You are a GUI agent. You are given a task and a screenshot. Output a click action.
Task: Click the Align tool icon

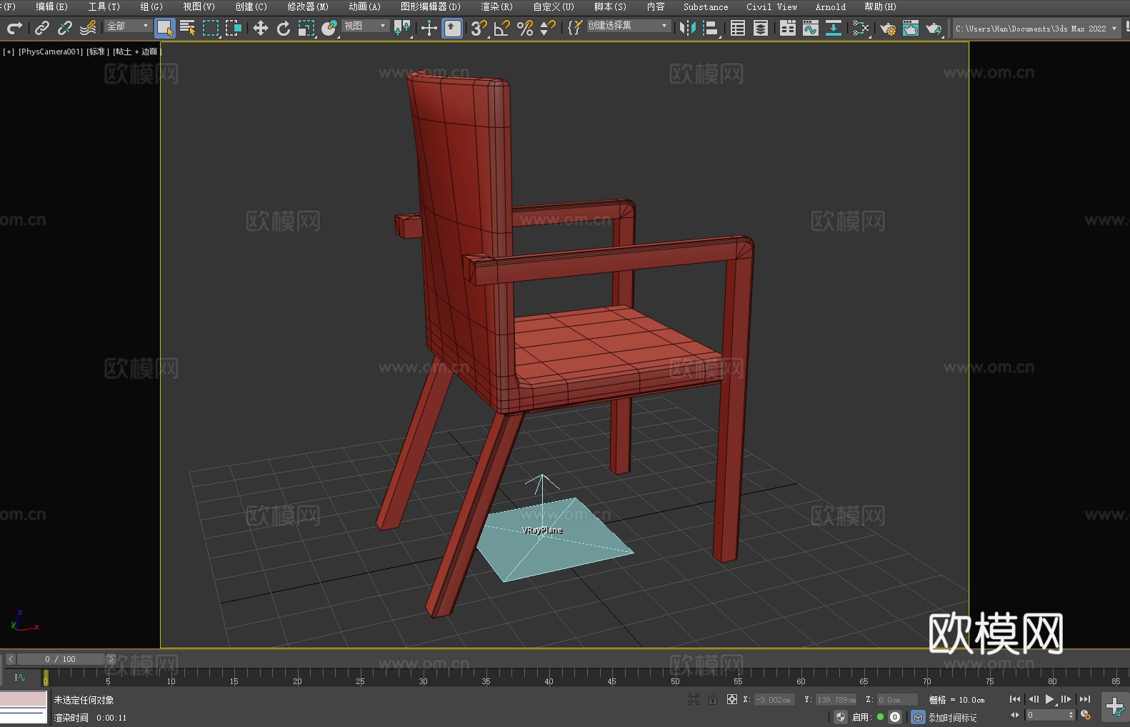pyautogui.click(x=711, y=28)
